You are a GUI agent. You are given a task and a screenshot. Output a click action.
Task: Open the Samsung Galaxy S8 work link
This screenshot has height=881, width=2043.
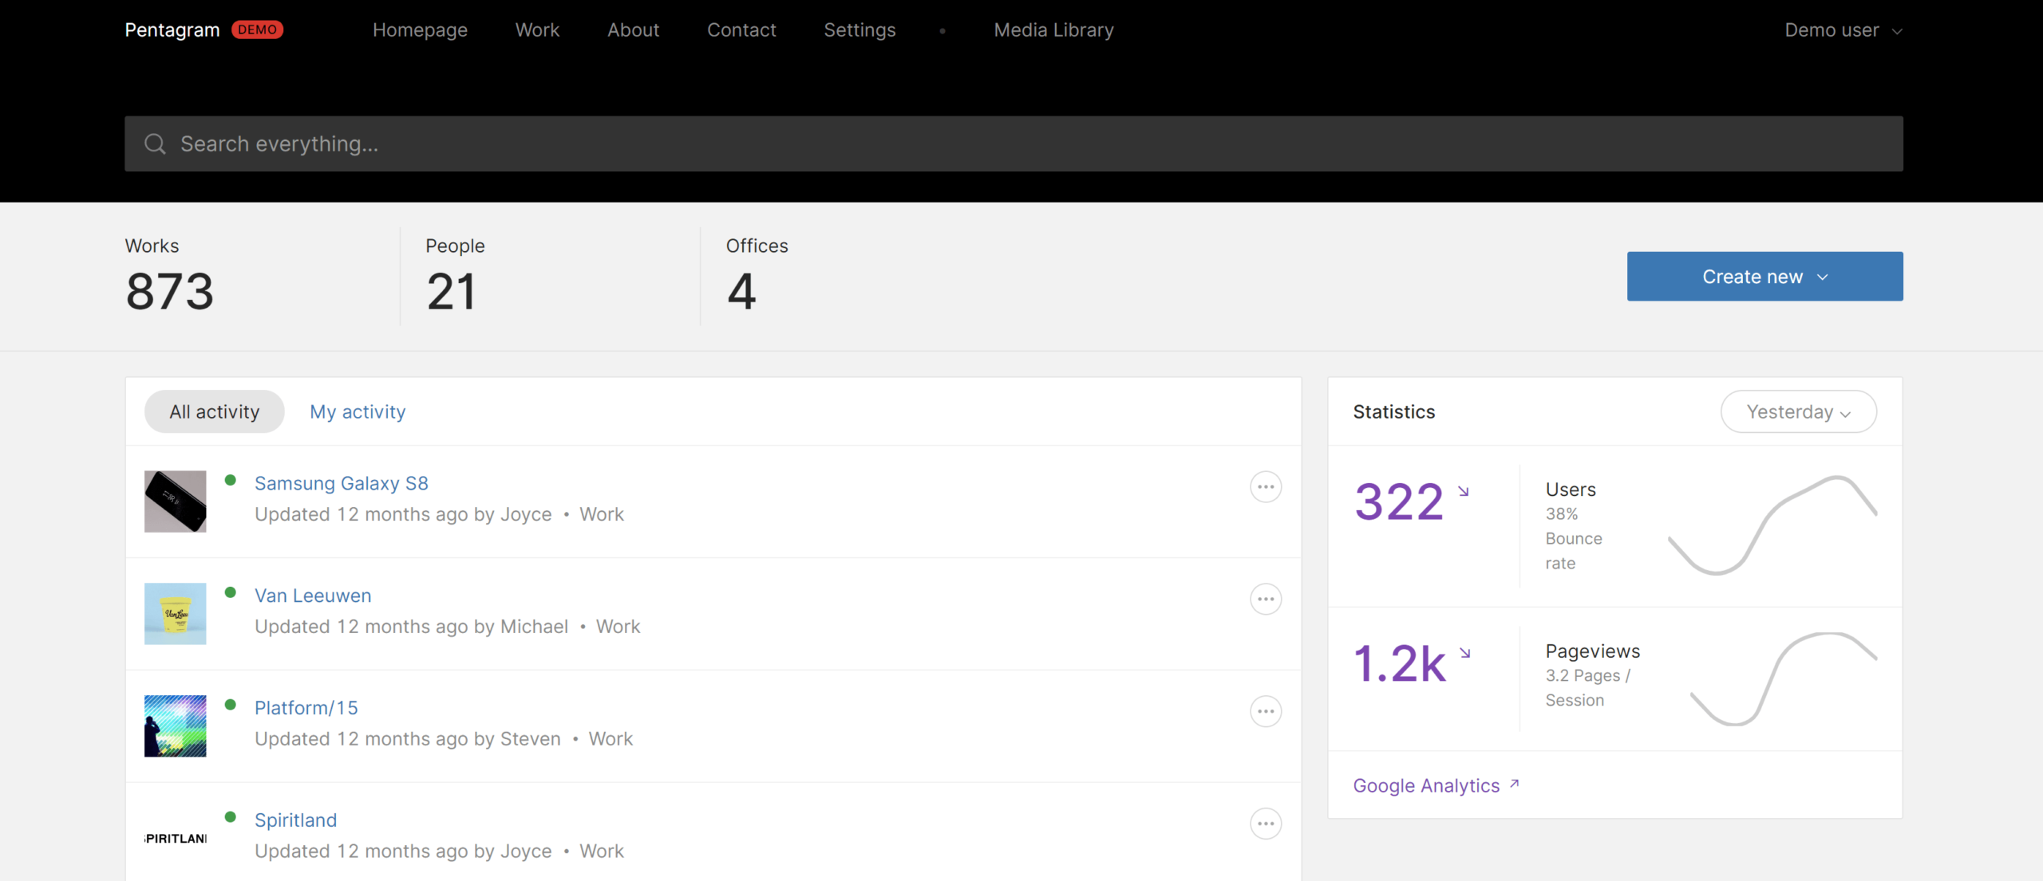coord(342,484)
